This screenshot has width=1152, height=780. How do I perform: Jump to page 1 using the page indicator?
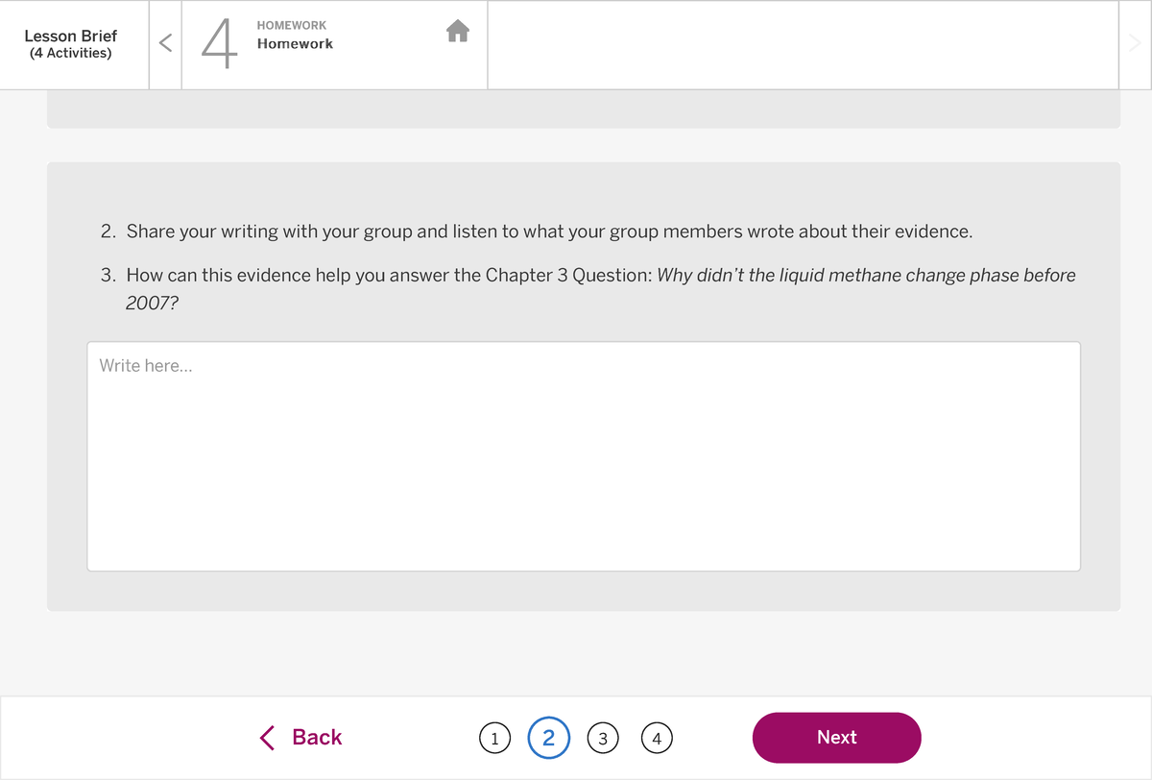click(x=494, y=738)
